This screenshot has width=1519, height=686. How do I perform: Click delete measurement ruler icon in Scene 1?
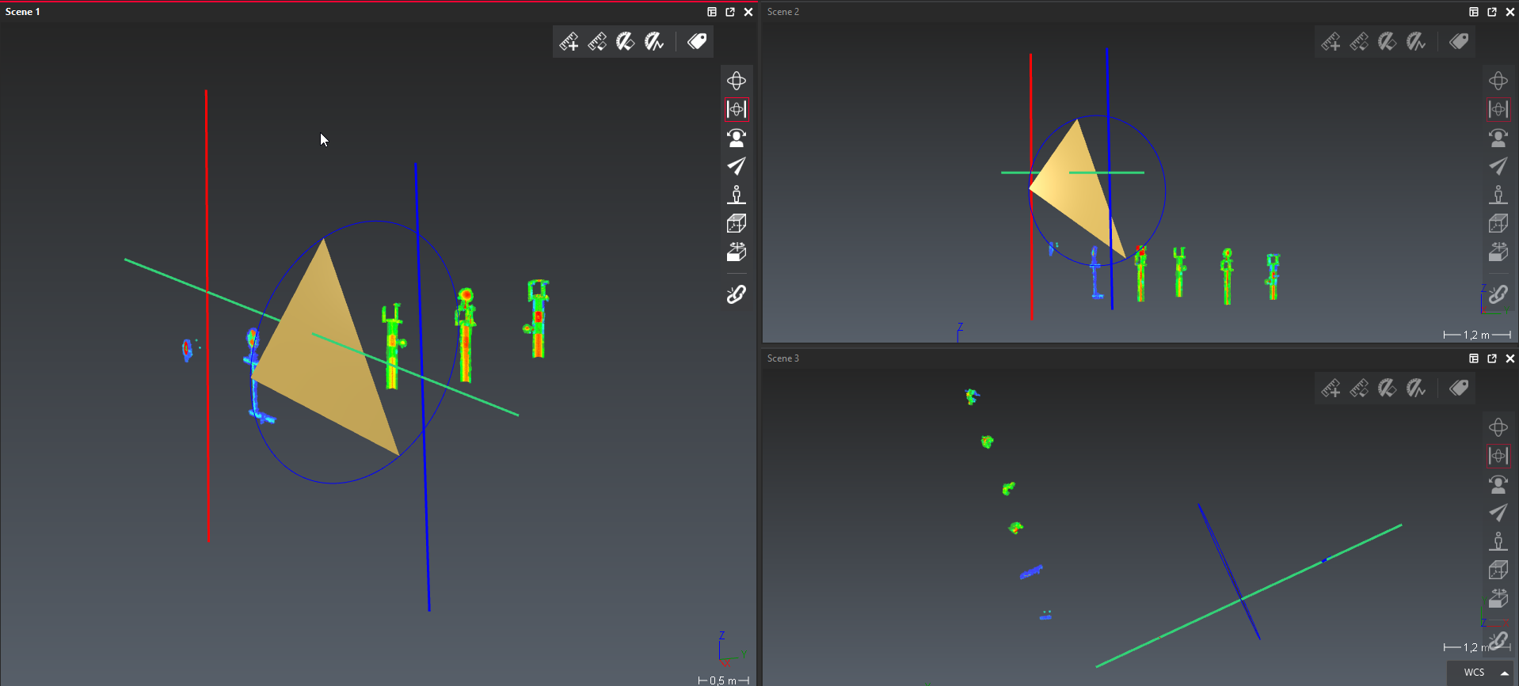coord(597,42)
